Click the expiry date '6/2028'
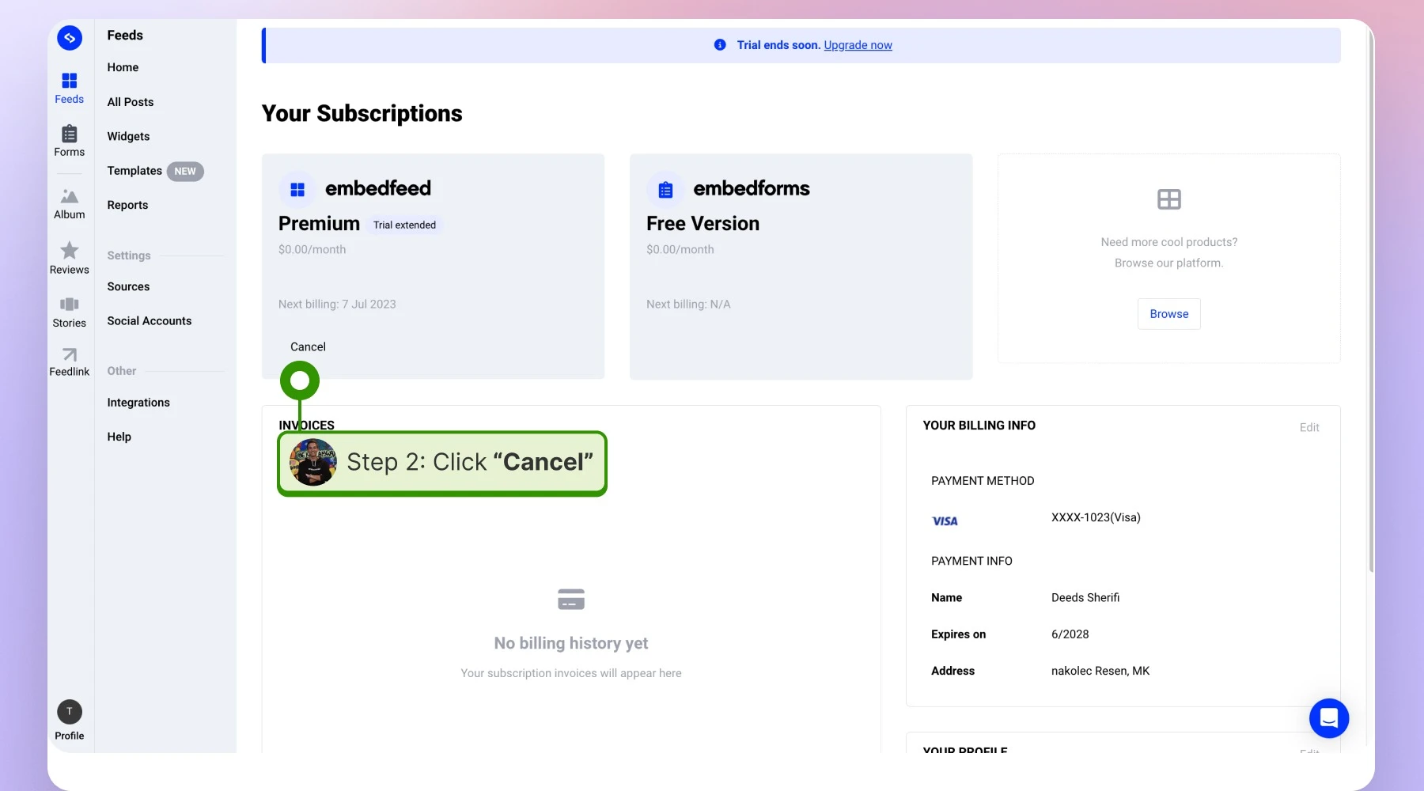1424x791 pixels. coord(1070,634)
